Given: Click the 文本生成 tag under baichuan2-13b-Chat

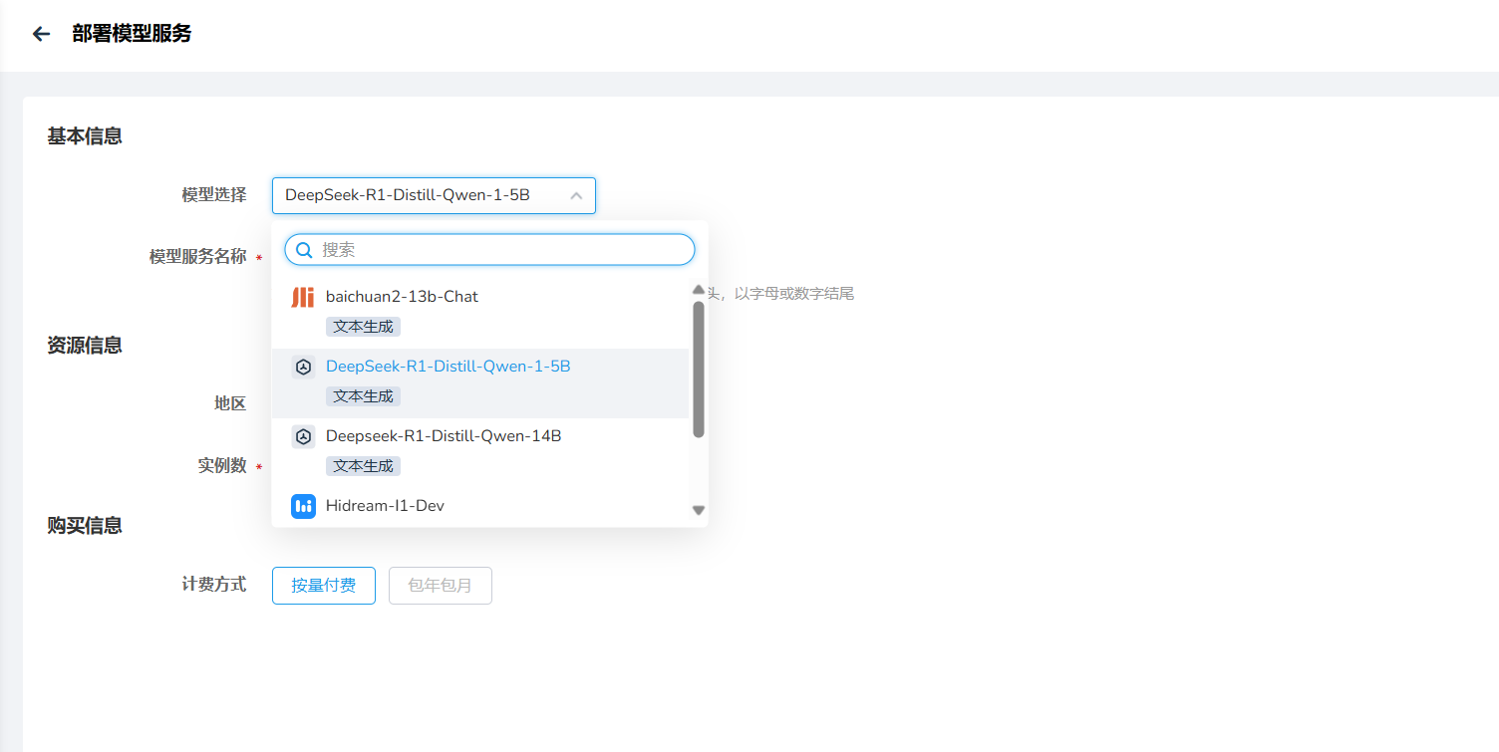Looking at the screenshot, I should click(x=363, y=327).
